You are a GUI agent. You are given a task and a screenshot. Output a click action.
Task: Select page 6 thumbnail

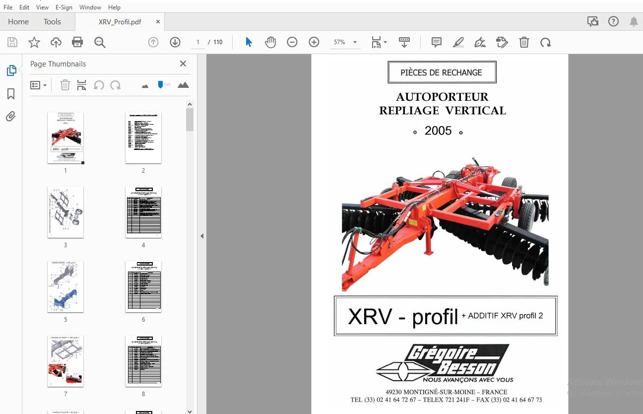(143, 286)
